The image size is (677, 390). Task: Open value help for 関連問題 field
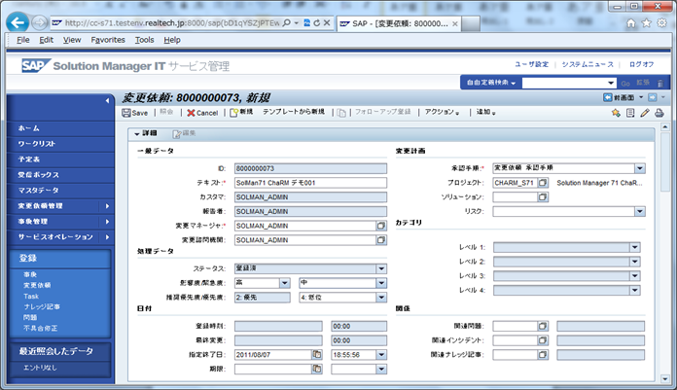pyautogui.click(x=543, y=326)
